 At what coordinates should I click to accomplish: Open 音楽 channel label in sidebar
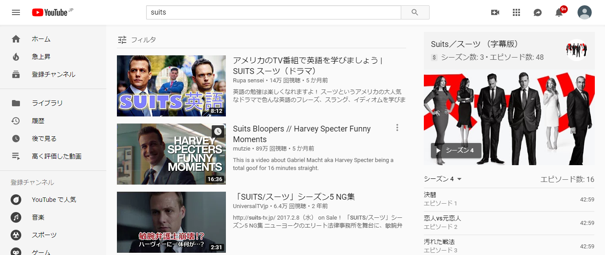(x=38, y=217)
